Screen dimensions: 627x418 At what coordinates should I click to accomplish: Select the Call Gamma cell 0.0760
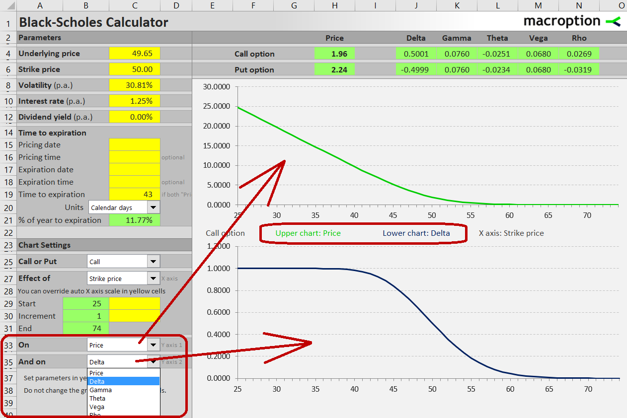pos(457,54)
